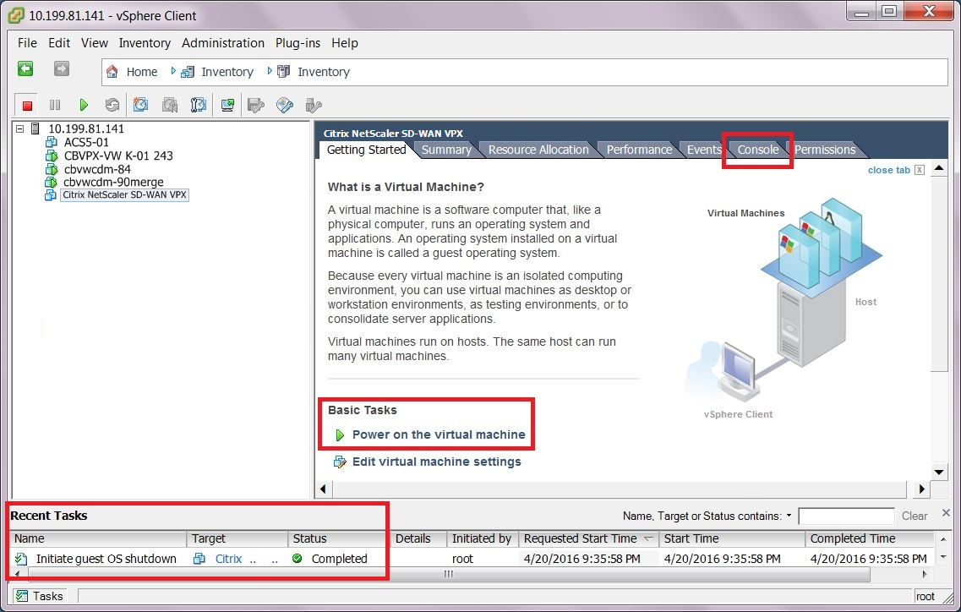Switch to the Summary tab
Screen dimensions: 961x612
pos(446,150)
